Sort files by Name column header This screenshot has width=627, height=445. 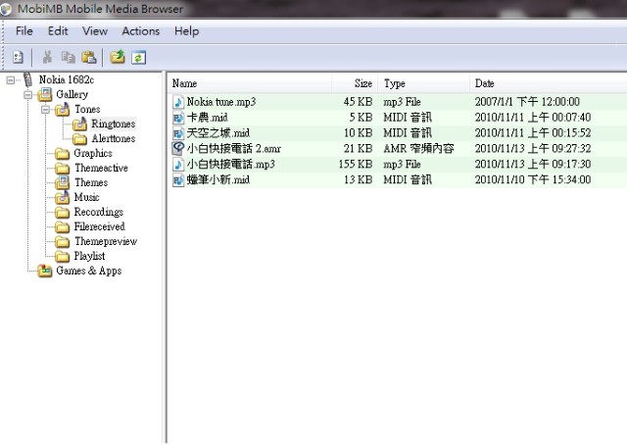click(250, 83)
